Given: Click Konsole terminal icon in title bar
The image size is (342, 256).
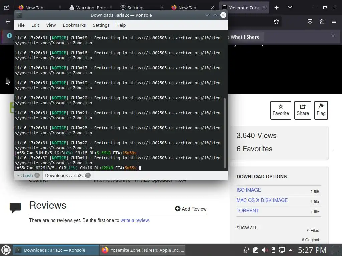Looking at the screenshot, I should tap(19, 15).
